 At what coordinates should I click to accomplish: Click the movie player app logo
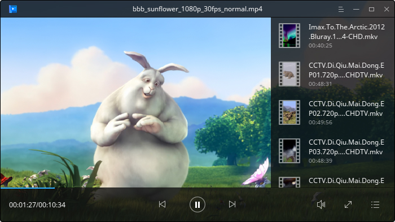tap(13, 9)
